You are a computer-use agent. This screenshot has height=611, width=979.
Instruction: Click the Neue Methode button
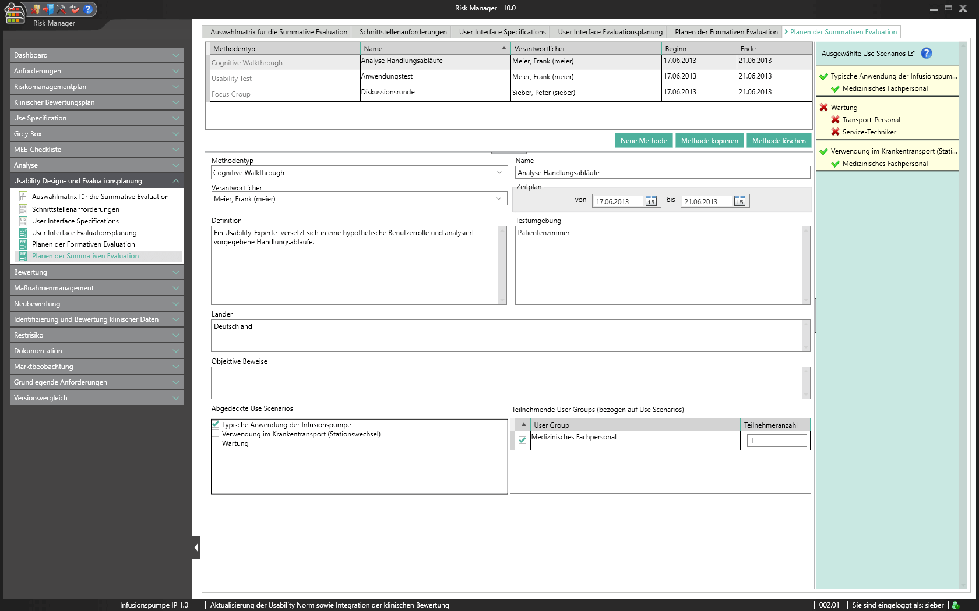[x=643, y=141]
